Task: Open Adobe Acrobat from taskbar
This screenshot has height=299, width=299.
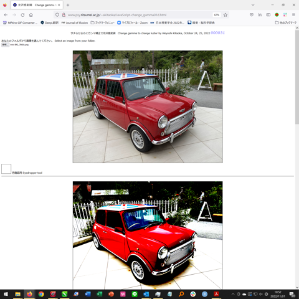Action: point(216,294)
